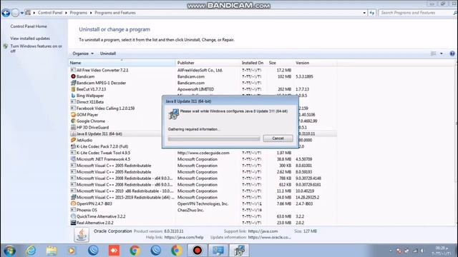Open File Explorer folder icon in taskbar
Screen dimensions: 458x257
(x=52, y=251)
